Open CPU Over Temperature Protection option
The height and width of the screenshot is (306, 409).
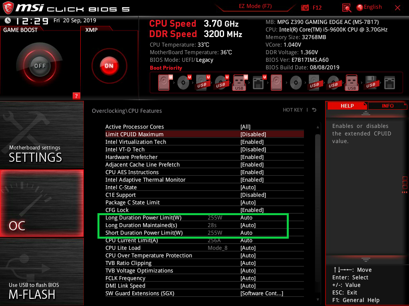tap(204, 255)
